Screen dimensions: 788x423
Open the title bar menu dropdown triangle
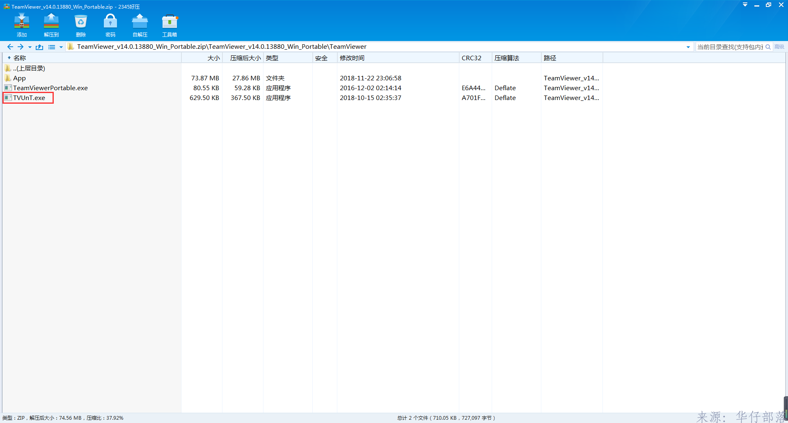(745, 5)
